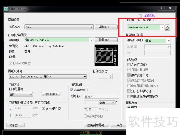The height and width of the screenshot is (135, 180).
Task: Toggle the 居中打印 checkbox
Action: pos(44,108)
